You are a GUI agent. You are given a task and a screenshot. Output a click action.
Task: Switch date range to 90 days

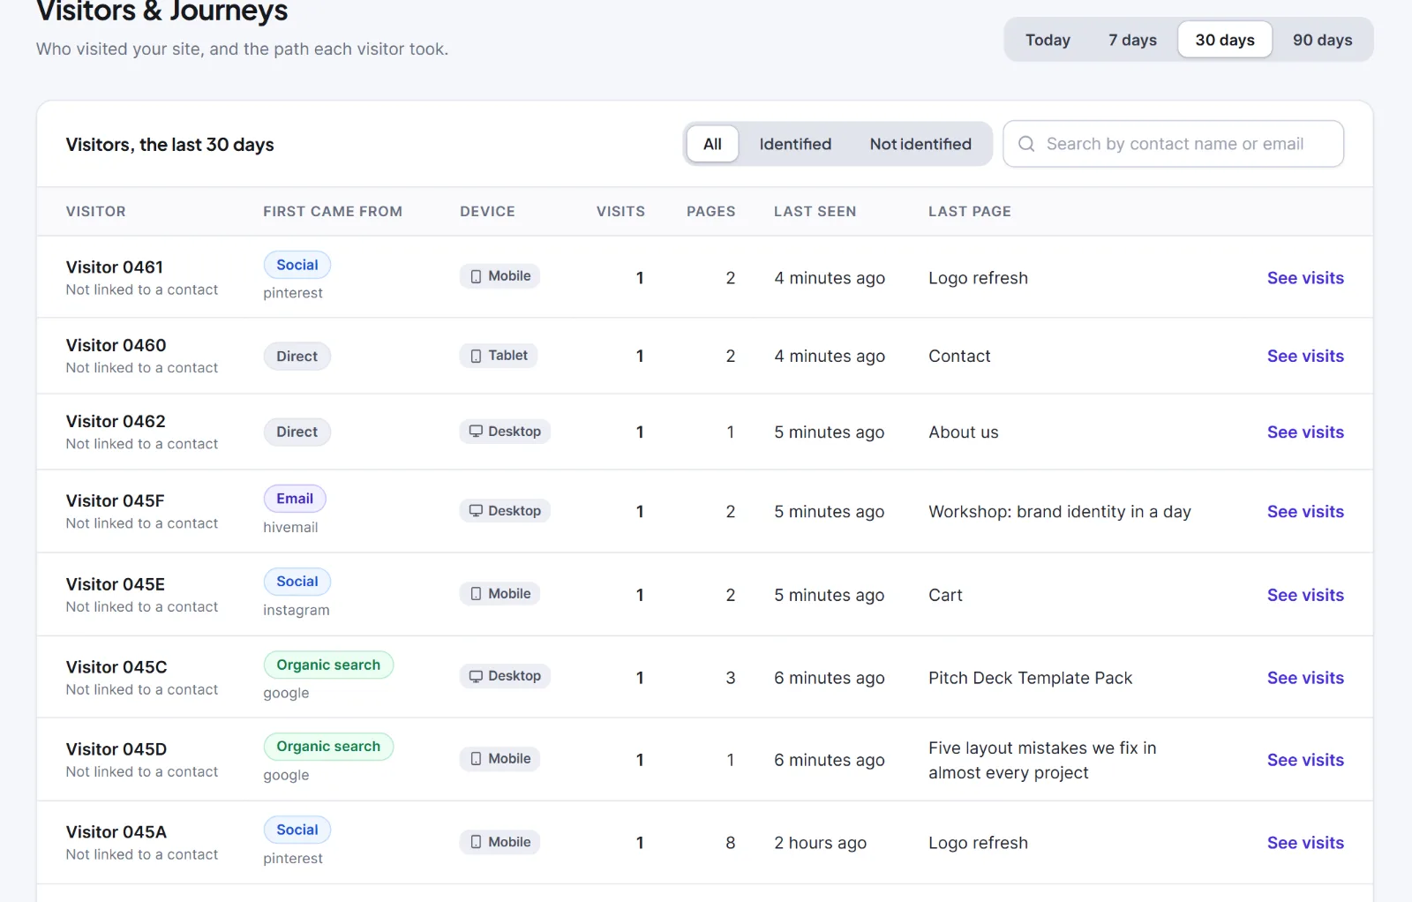1322,40
